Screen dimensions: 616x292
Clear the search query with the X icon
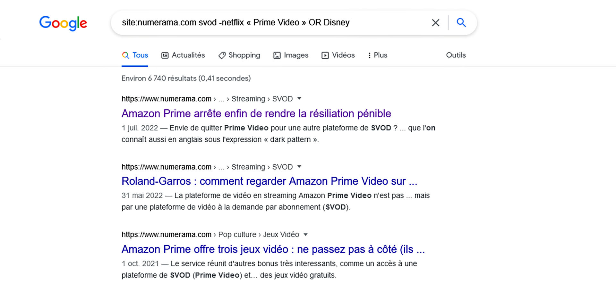(x=435, y=23)
